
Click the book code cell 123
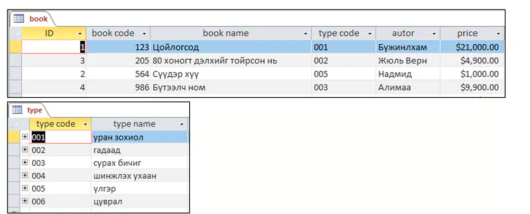(118, 47)
